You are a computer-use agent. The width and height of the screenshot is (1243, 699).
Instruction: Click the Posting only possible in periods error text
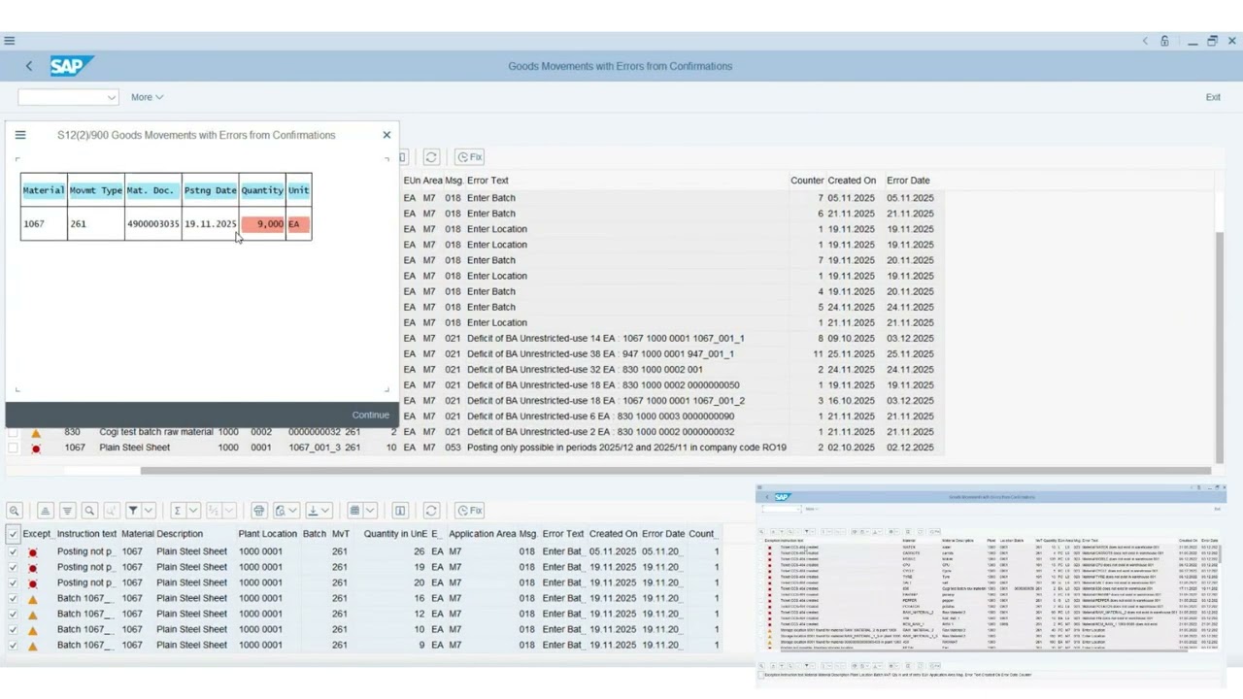626,448
